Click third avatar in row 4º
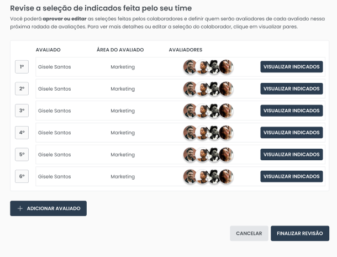The height and width of the screenshot is (257, 337). click(214, 133)
